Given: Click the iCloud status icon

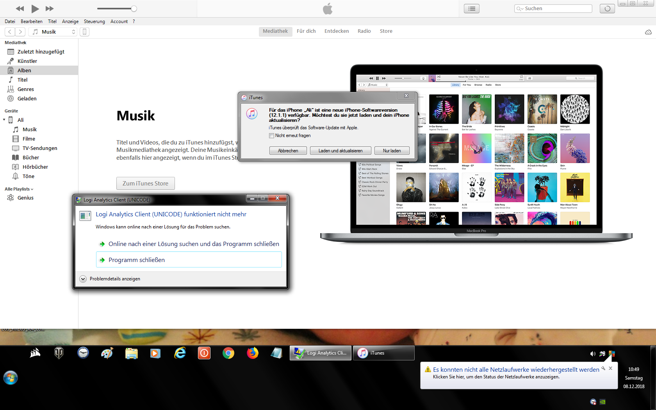Looking at the screenshot, I should coord(648,32).
